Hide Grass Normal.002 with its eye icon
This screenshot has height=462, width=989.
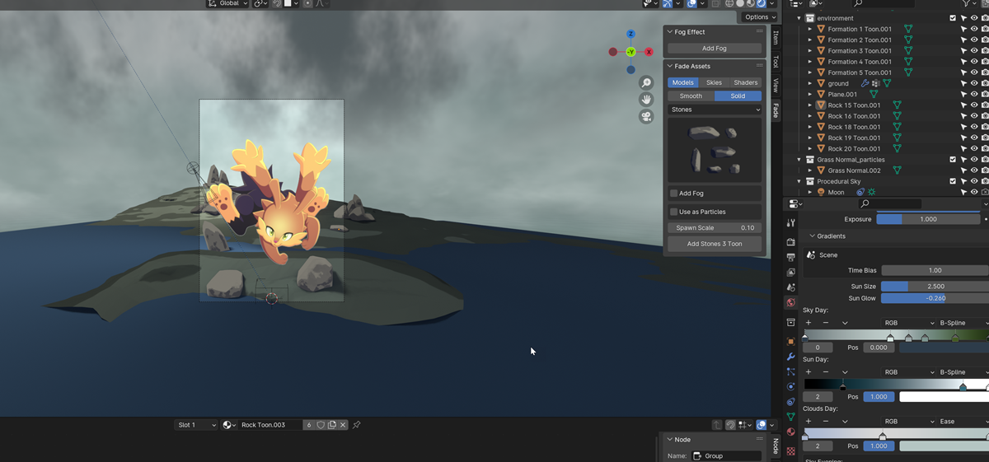(974, 170)
